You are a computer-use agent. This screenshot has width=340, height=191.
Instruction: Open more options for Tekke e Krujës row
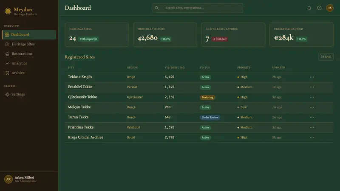click(312, 77)
